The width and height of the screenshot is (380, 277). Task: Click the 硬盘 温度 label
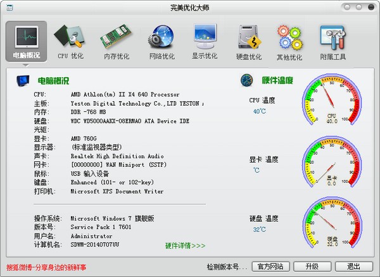coord(264,219)
